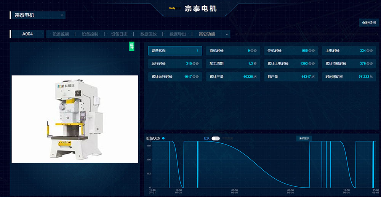The height and width of the screenshot is (197, 381).
Task: Open the 数据回放 tab
Action: pyautogui.click(x=149, y=34)
